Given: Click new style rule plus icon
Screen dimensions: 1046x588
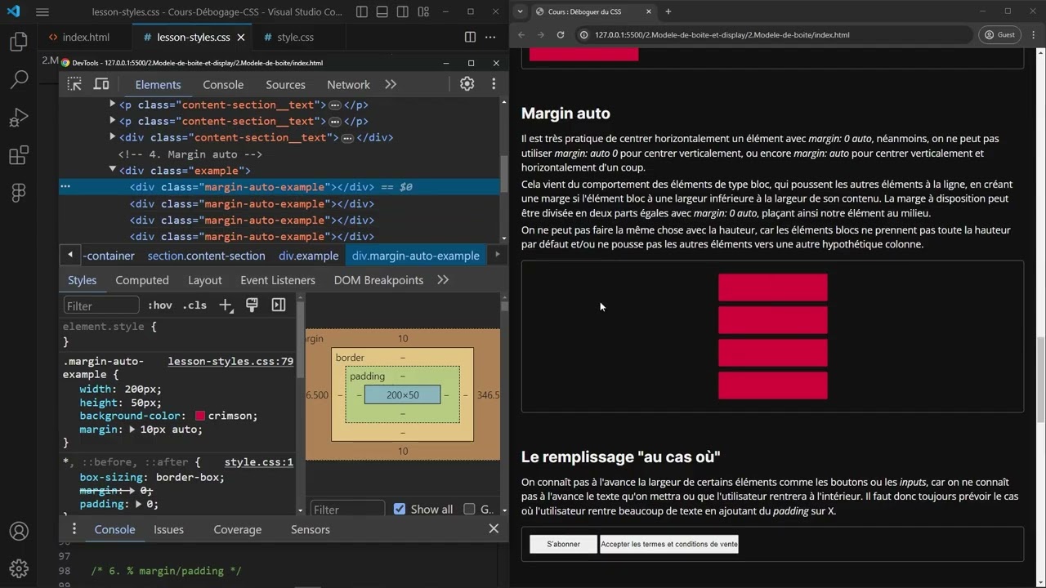Looking at the screenshot, I should 226,305.
